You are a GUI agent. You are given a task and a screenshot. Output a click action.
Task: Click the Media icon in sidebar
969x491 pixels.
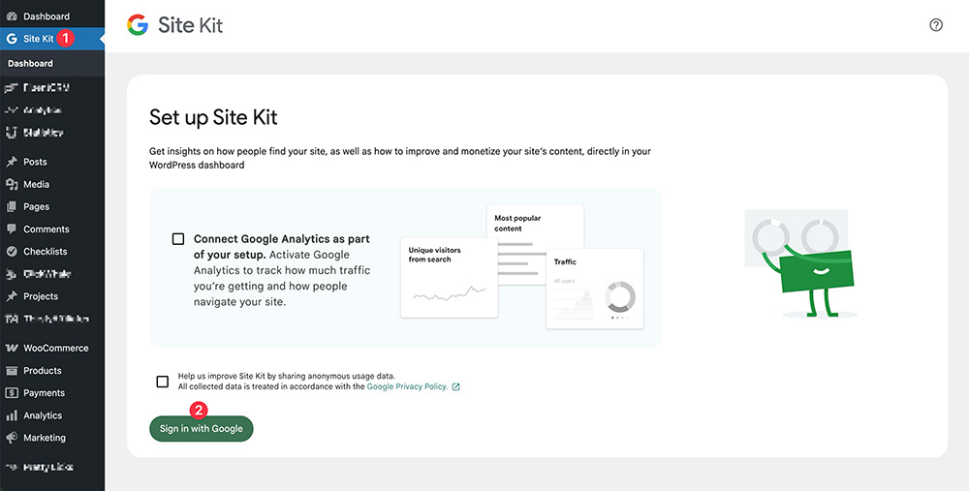12,184
